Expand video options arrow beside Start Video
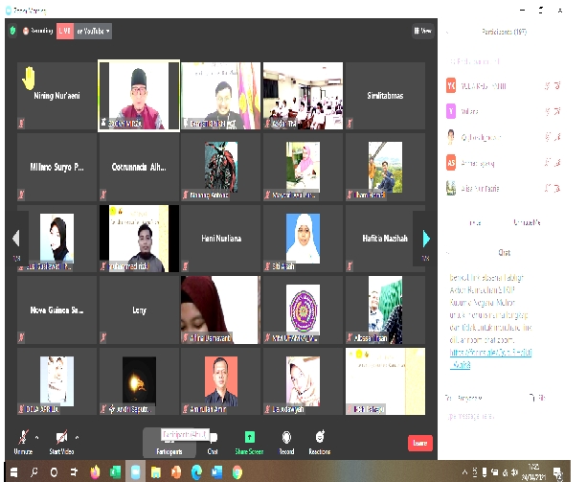The height and width of the screenshot is (482, 587). [79, 434]
